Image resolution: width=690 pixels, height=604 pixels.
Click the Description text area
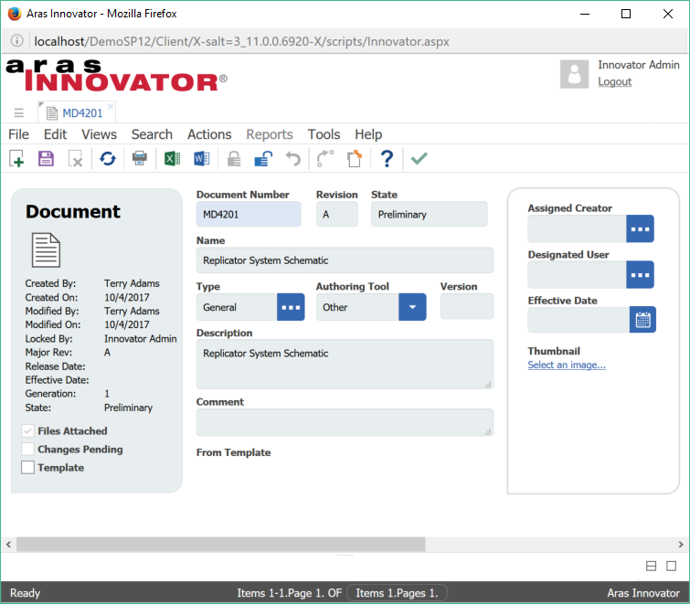point(345,365)
